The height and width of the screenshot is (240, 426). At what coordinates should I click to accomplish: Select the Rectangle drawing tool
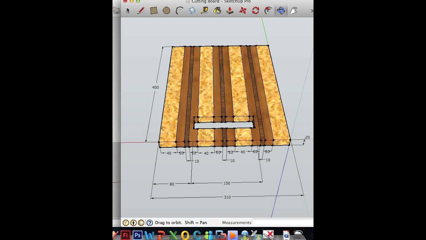tap(153, 10)
